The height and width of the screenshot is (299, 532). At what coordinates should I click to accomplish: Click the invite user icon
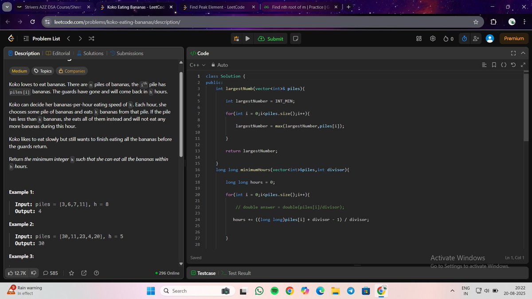point(476,39)
